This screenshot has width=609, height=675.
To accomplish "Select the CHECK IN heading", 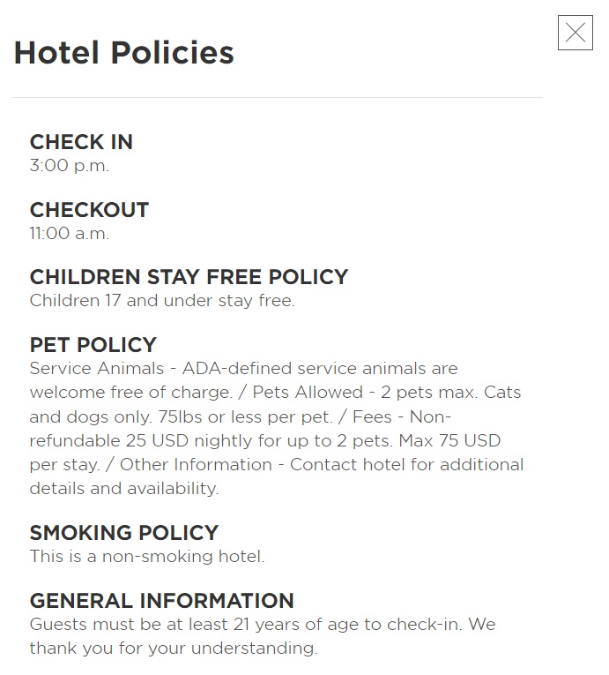I will [81, 142].
